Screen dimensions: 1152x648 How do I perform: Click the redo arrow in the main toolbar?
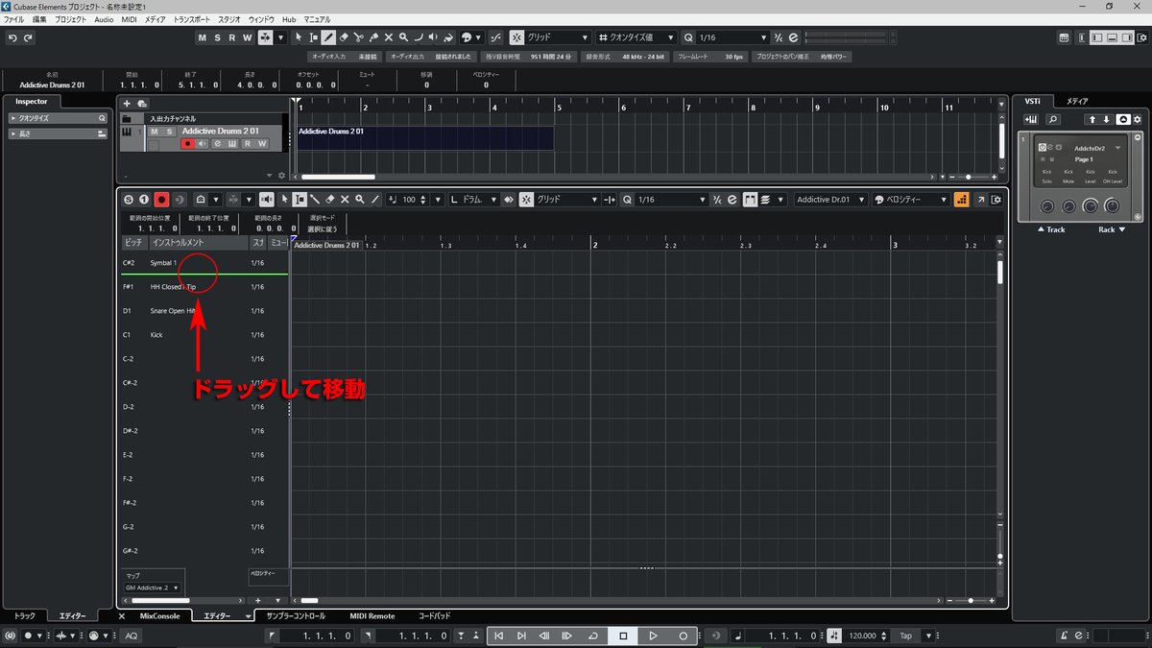click(x=28, y=37)
